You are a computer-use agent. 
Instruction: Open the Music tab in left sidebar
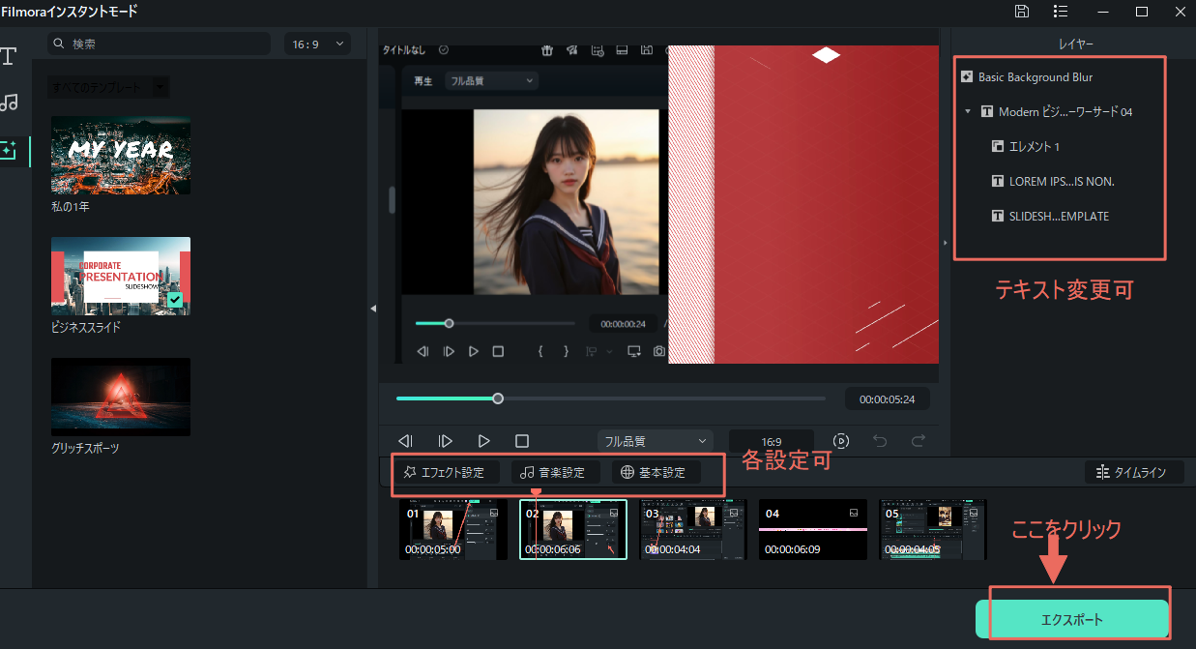click(9, 103)
